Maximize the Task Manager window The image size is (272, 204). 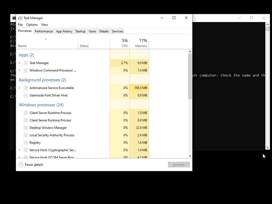(x=174, y=18)
